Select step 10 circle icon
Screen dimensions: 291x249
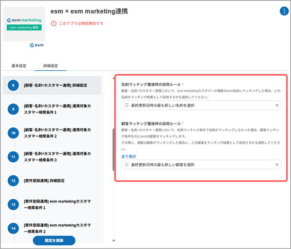coord(13,133)
